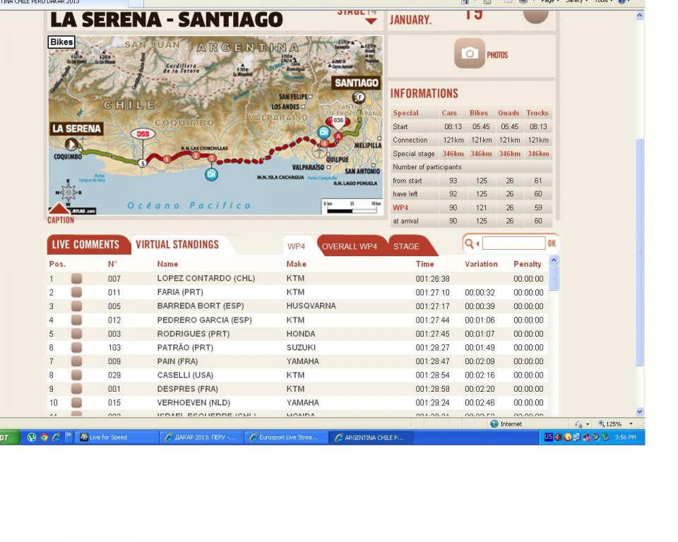678x542 pixels.
Task: Click the Internet zone globe in status bar
Action: click(x=494, y=424)
